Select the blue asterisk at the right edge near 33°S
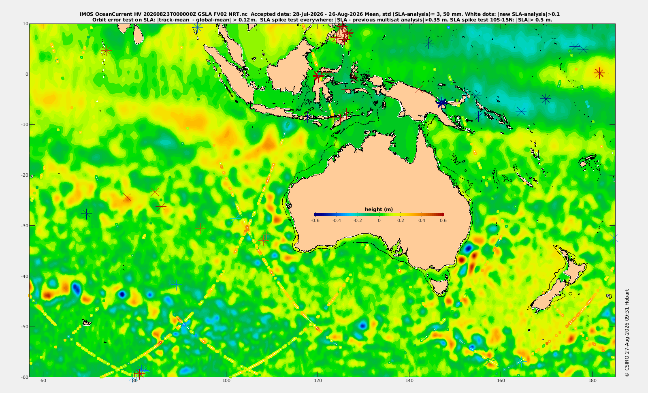 coord(614,238)
